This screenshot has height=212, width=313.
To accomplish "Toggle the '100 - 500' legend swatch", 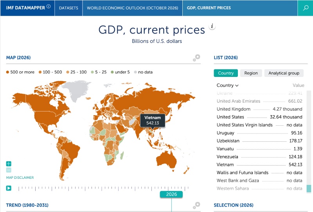I will 40,72.
